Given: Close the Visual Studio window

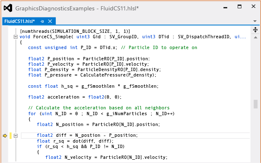Looking at the screenshot, I should click(x=253, y=6).
